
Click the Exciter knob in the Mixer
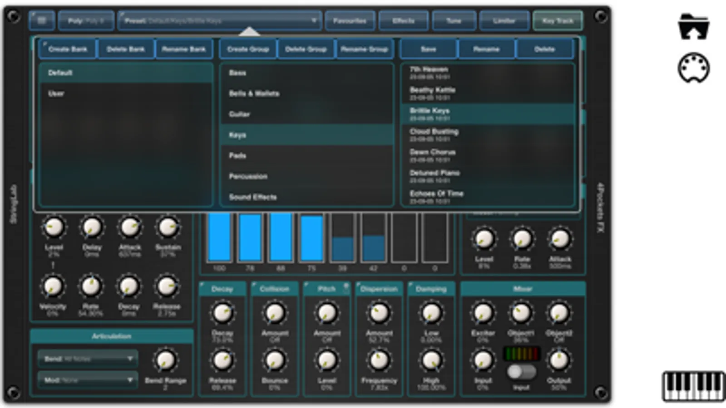click(483, 313)
